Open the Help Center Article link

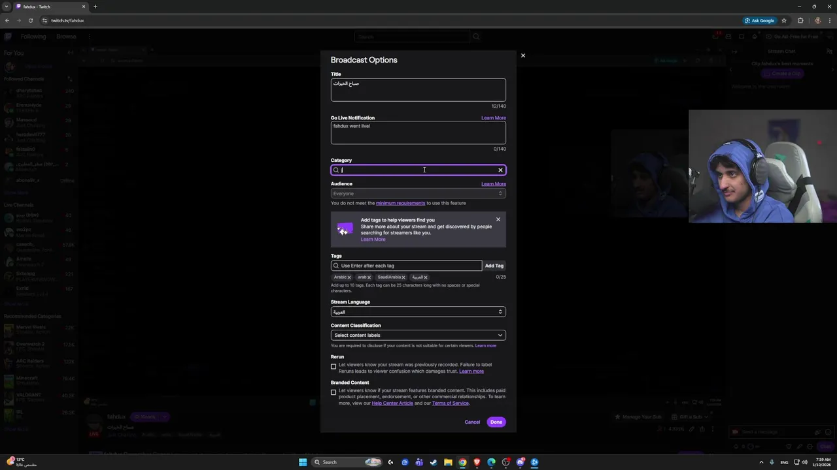tap(392, 403)
